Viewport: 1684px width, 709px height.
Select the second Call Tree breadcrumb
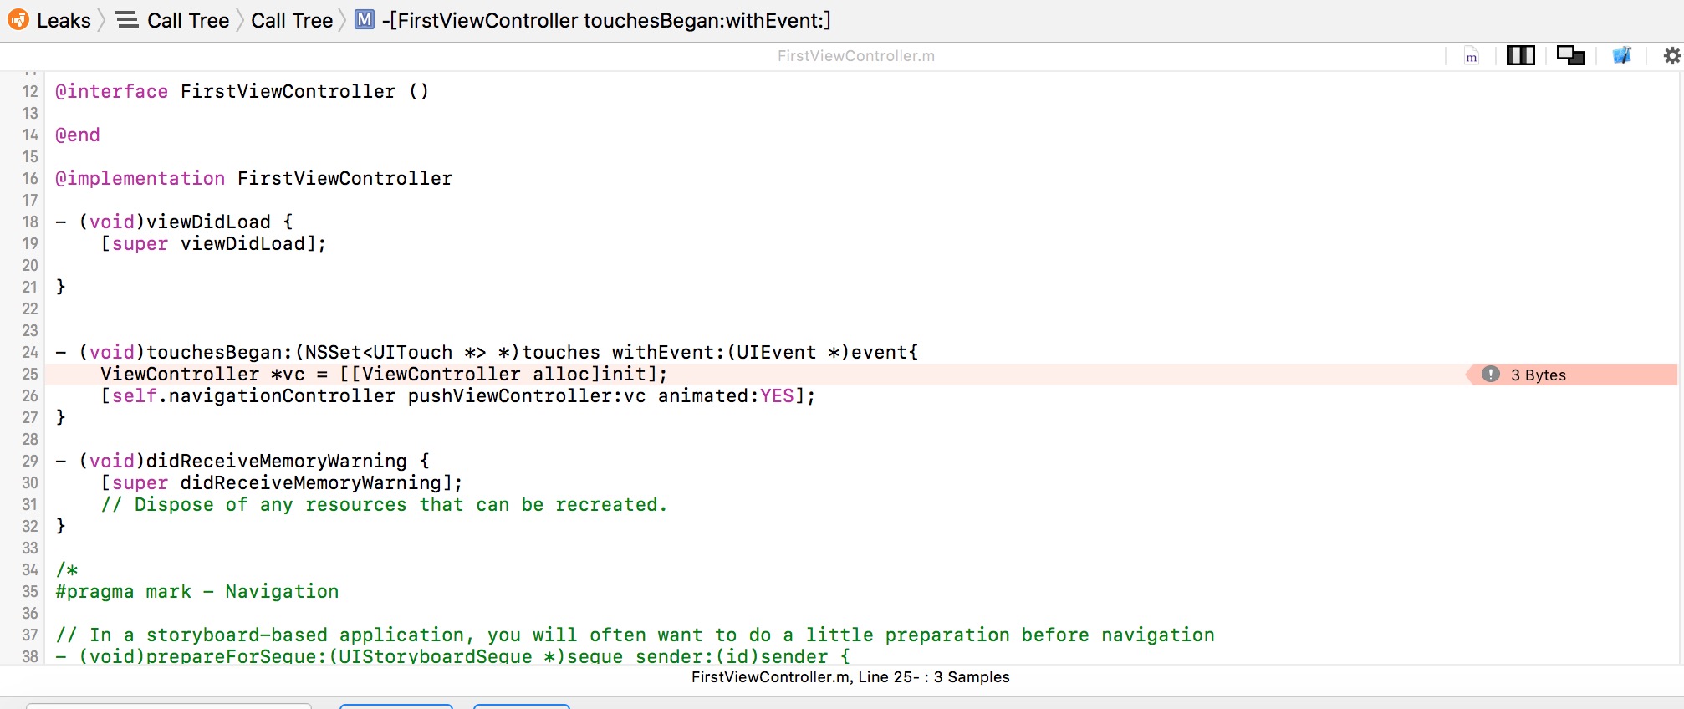pyautogui.click(x=292, y=20)
